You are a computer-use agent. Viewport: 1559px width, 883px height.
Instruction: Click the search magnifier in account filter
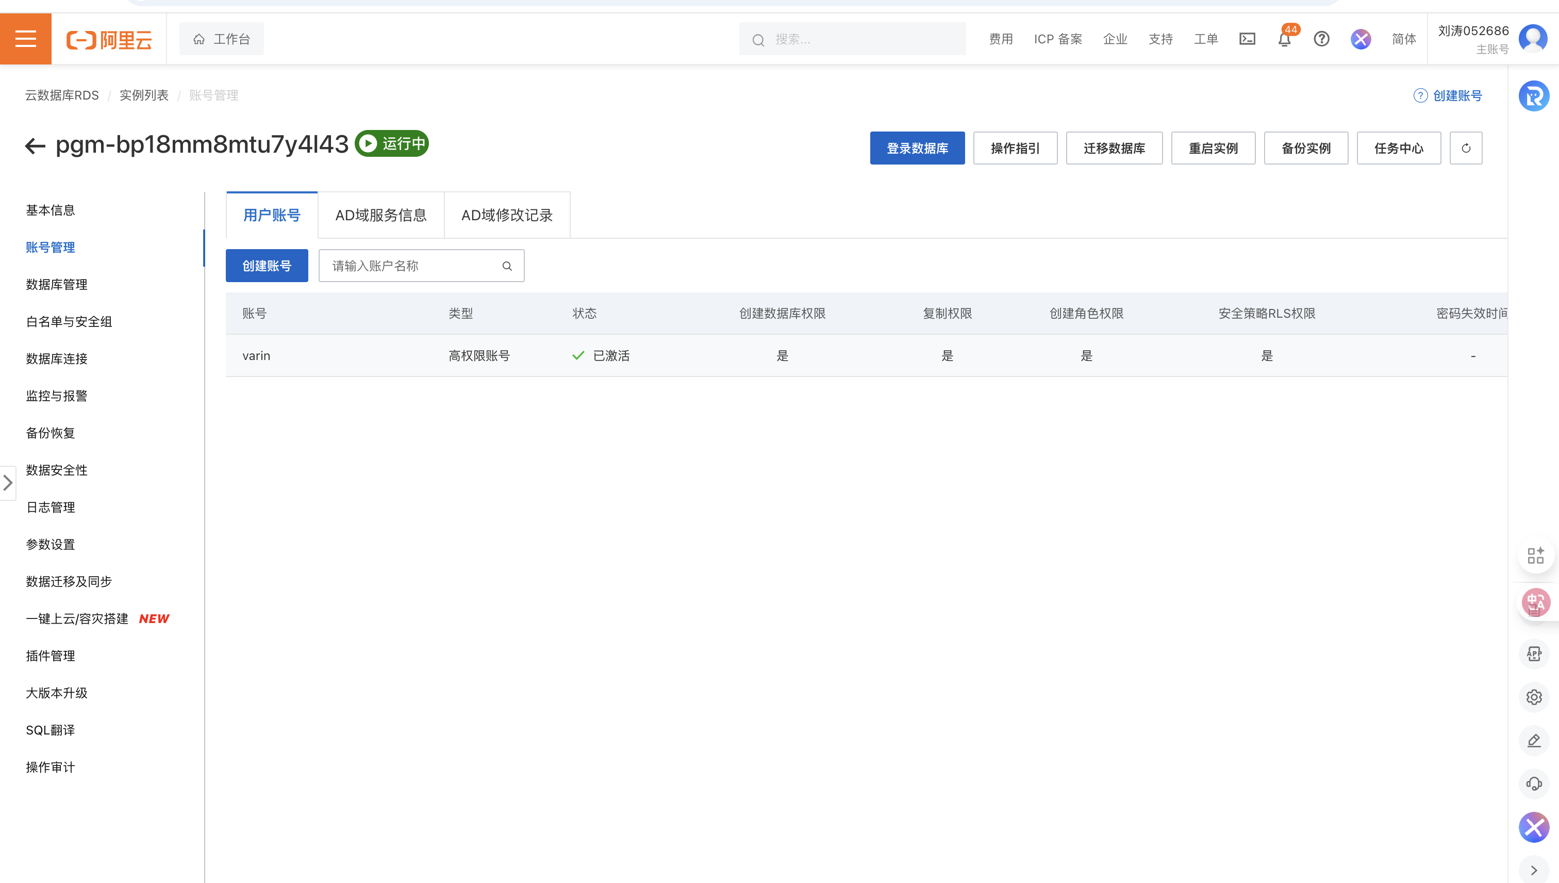pos(507,266)
